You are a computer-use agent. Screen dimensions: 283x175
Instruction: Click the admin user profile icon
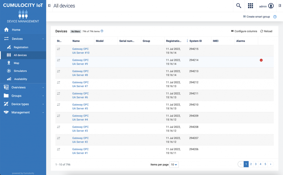(271, 6)
